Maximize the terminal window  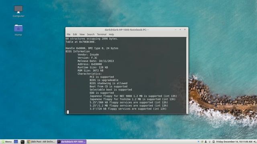pyautogui.click(x=180, y=30)
